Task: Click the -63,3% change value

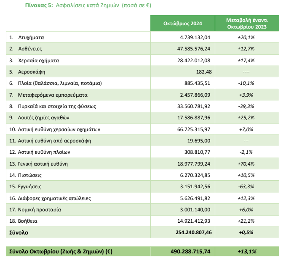Action: (x=246, y=187)
